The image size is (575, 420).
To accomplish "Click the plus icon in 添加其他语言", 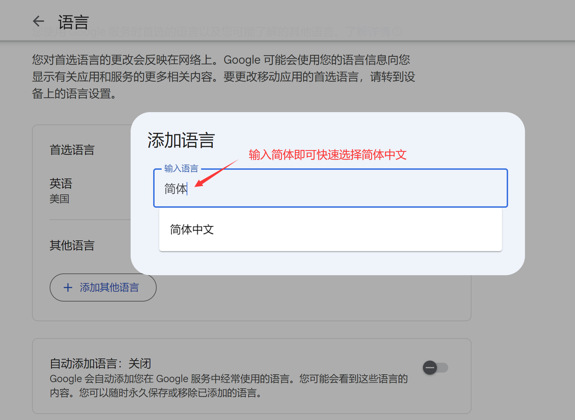I will click(x=68, y=287).
